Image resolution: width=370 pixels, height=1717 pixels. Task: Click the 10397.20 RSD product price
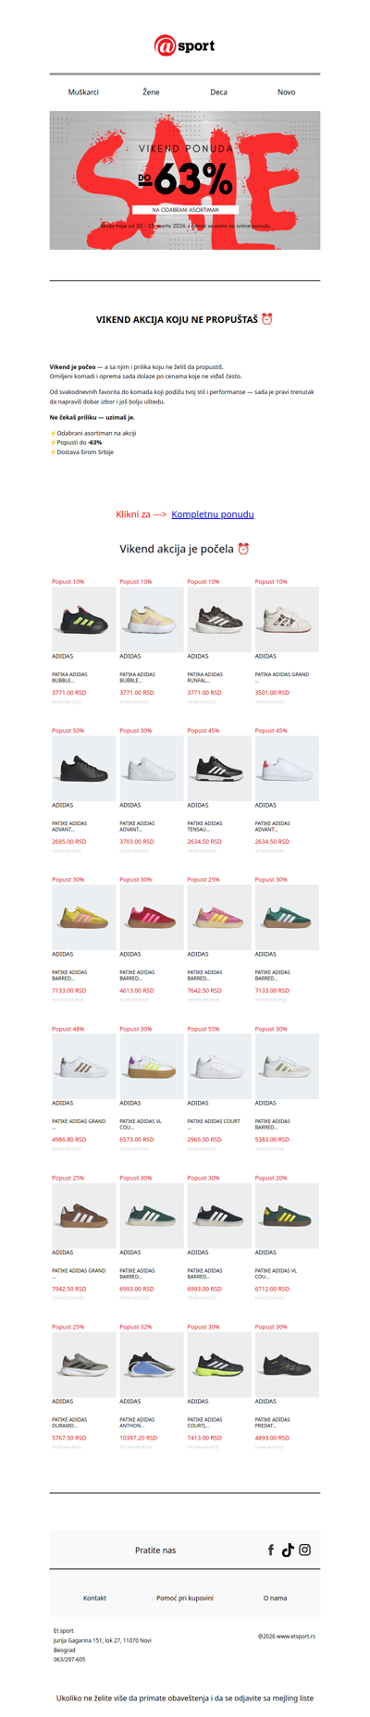click(x=139, y=1438)
